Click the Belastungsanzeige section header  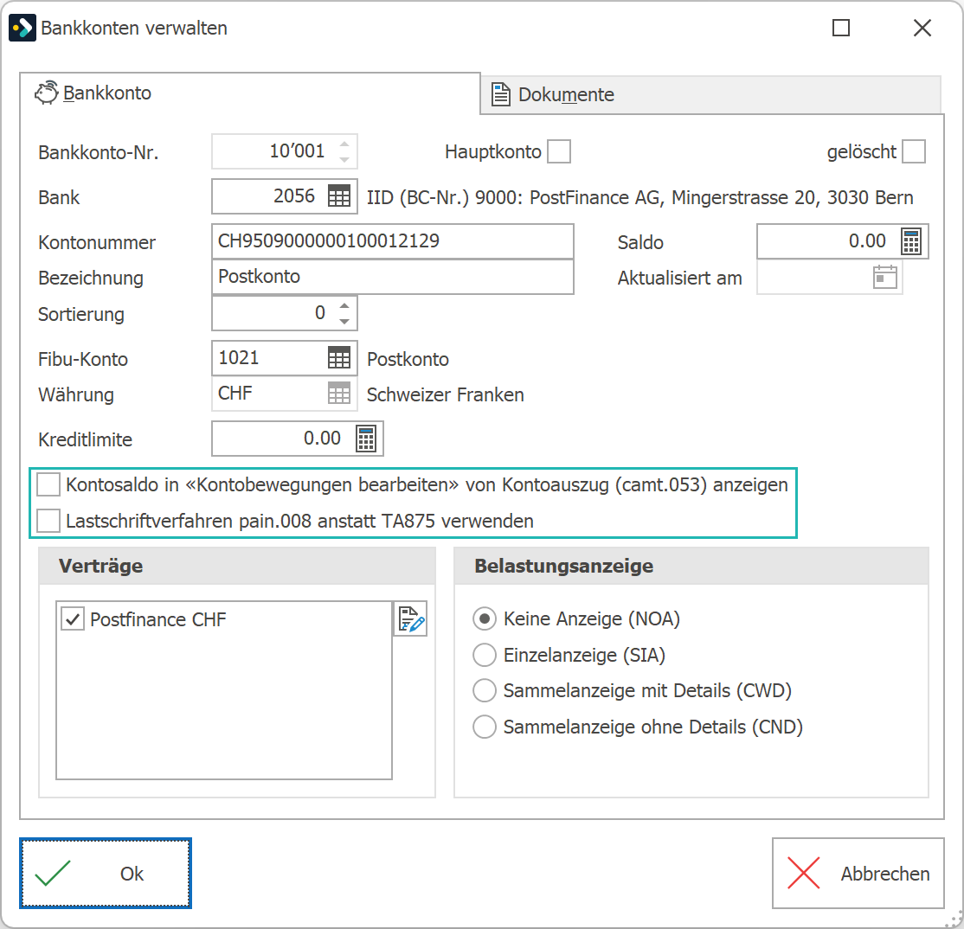tap(691, 566)
